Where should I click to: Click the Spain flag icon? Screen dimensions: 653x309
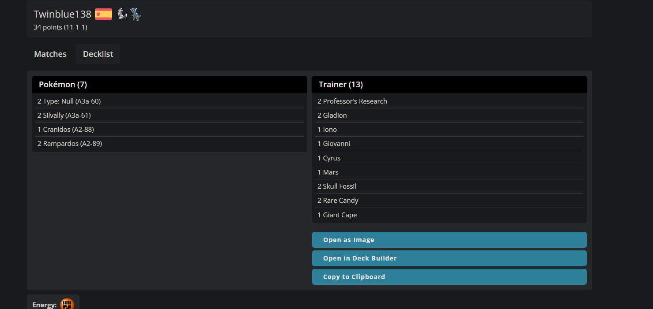(103, 14)
